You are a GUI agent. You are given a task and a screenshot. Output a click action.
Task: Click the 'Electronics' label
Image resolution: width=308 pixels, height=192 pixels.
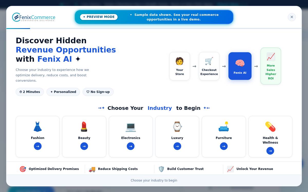[131, 138]
